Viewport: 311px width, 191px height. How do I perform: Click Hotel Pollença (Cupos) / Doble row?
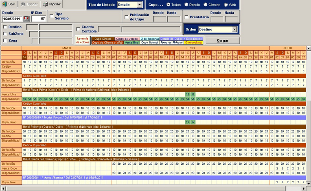tap(164, 127)
